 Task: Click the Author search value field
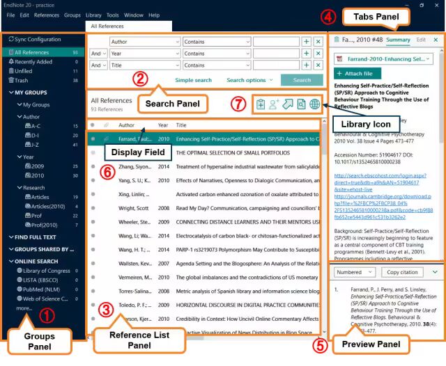(276, 42)
